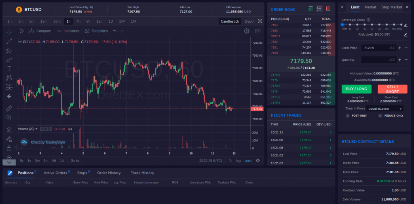414x204 pixels.
Task: Increase Limit Price with plus button
Action: point(400,48)
